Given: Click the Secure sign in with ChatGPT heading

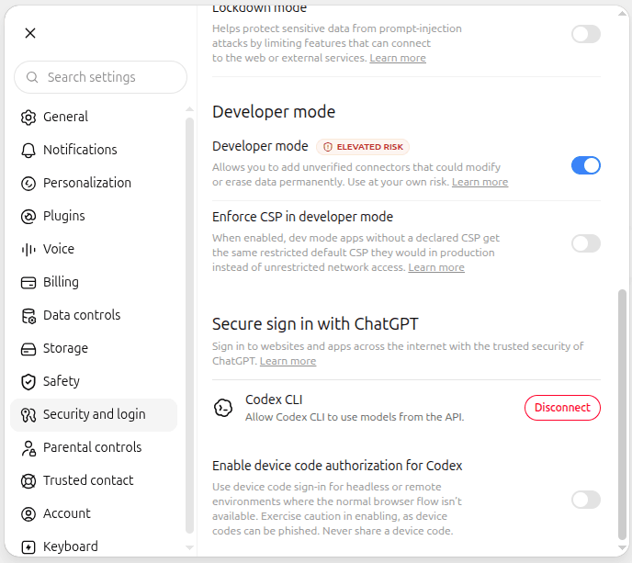Looking at the screenshot, I should tap(315, 324).
